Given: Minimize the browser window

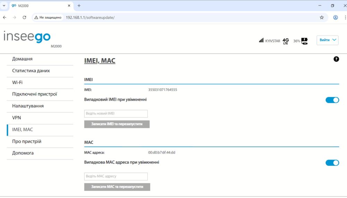Looking at the screenshot, I should [x=320, y=6].
